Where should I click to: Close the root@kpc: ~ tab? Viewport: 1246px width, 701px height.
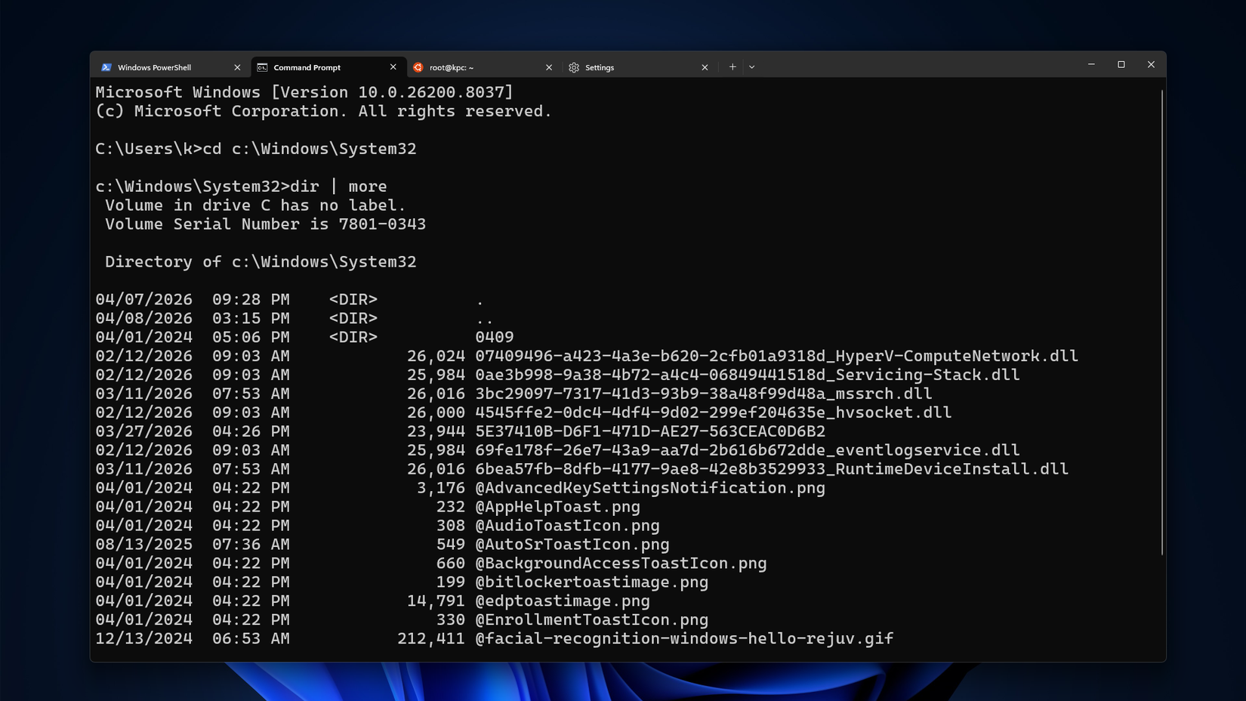[549, 67]
